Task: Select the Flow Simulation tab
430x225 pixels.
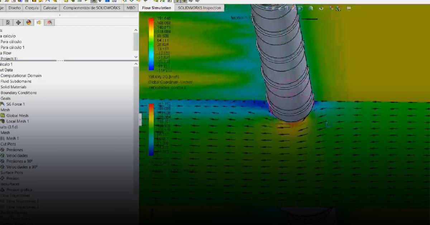Action: (157, 7)
